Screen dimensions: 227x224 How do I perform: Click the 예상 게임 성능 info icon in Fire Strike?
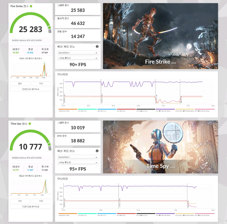pyautogui.click(x=97, y=47)
